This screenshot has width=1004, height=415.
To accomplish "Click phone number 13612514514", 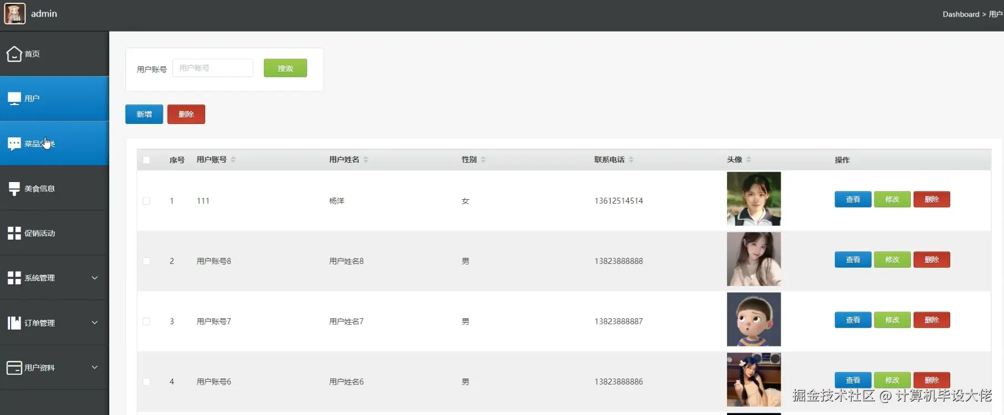I will point(618,201).
